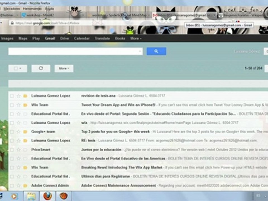Open the Herramientas menu

pyautogui.click(x=32, y=9)
